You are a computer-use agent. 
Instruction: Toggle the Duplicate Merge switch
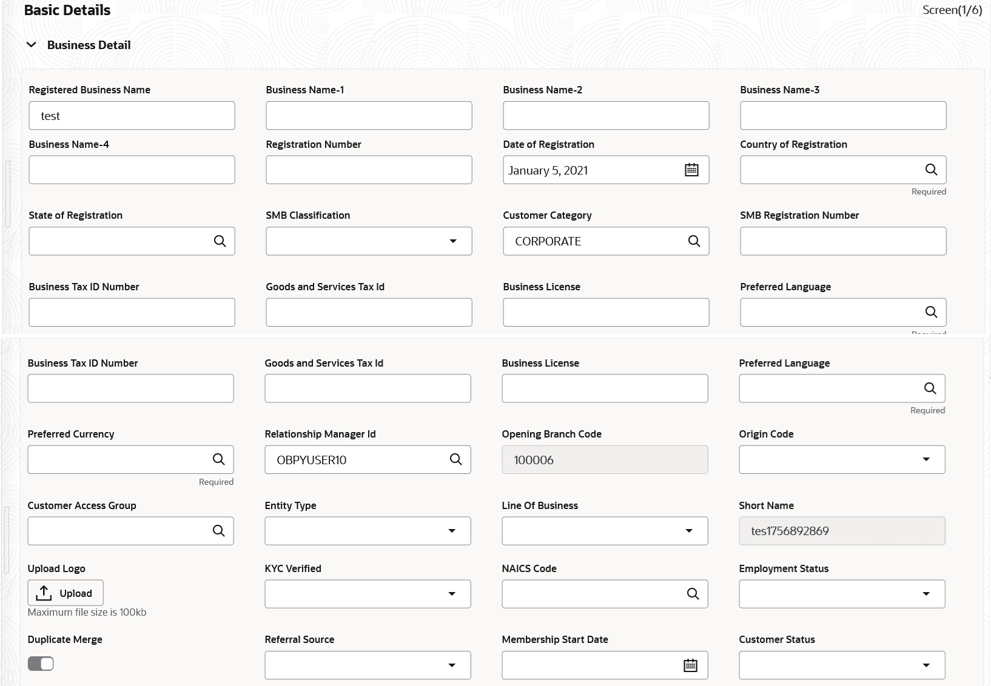[41, 664]
